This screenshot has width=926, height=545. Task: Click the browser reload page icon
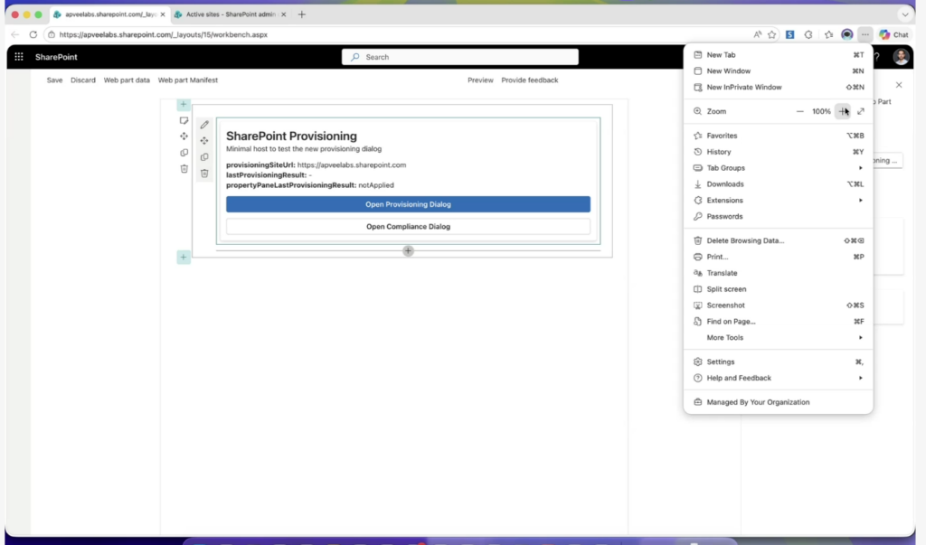pos(33,34)
